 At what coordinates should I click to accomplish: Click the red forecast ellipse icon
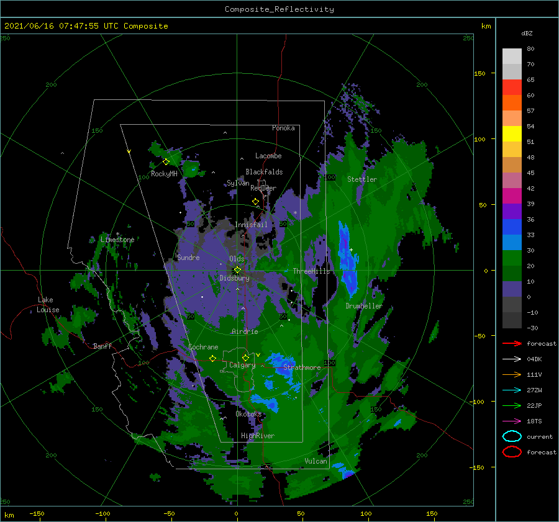pos(512,452)
